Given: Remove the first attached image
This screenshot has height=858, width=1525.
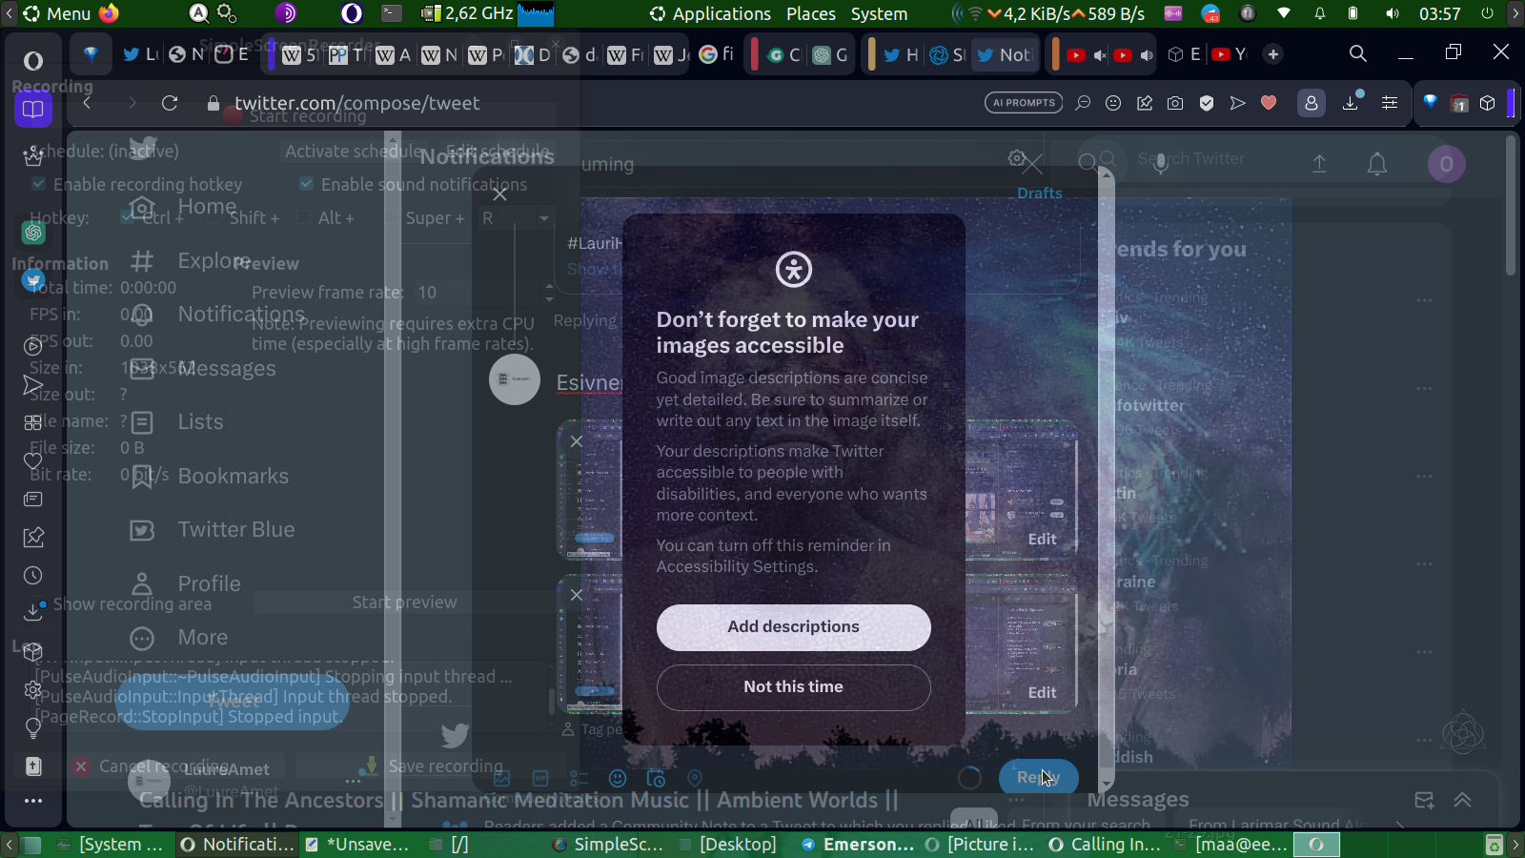Looking at the screenshot, I should pos(577,441).
